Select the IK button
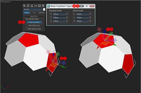The height and width of the screenshot is (93, 141). [34, 13]
